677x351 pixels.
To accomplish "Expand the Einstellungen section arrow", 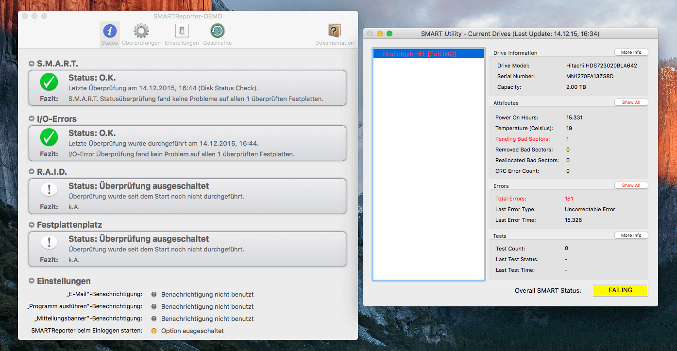I will coord(32,281).
